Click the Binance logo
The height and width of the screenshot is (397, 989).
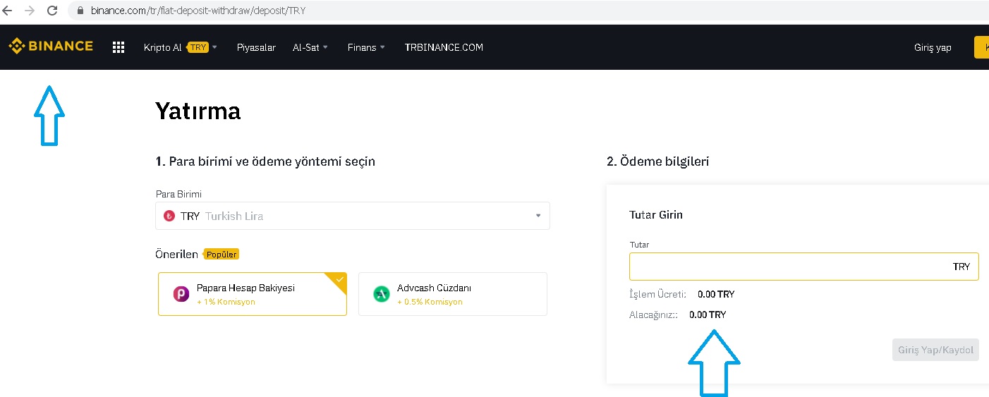(x=51, y=47)
